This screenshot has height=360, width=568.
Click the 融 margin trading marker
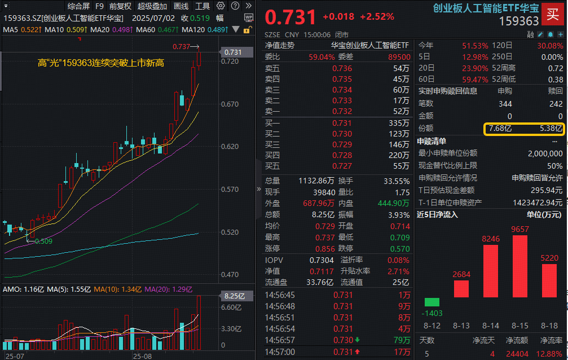click(530, 34)
